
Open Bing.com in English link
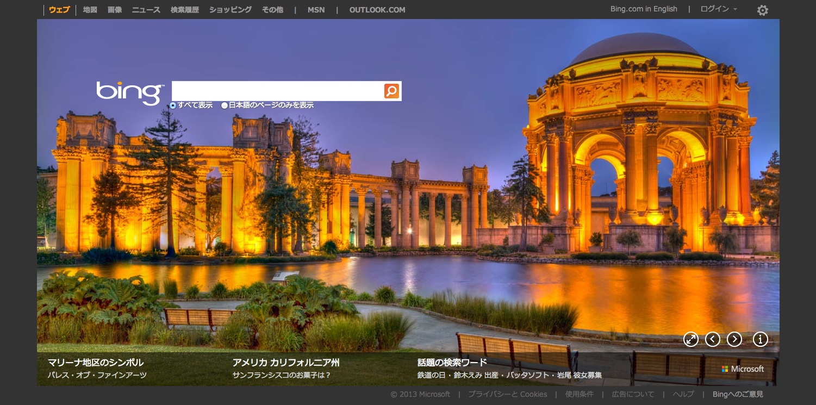click(x=644, y=9)
